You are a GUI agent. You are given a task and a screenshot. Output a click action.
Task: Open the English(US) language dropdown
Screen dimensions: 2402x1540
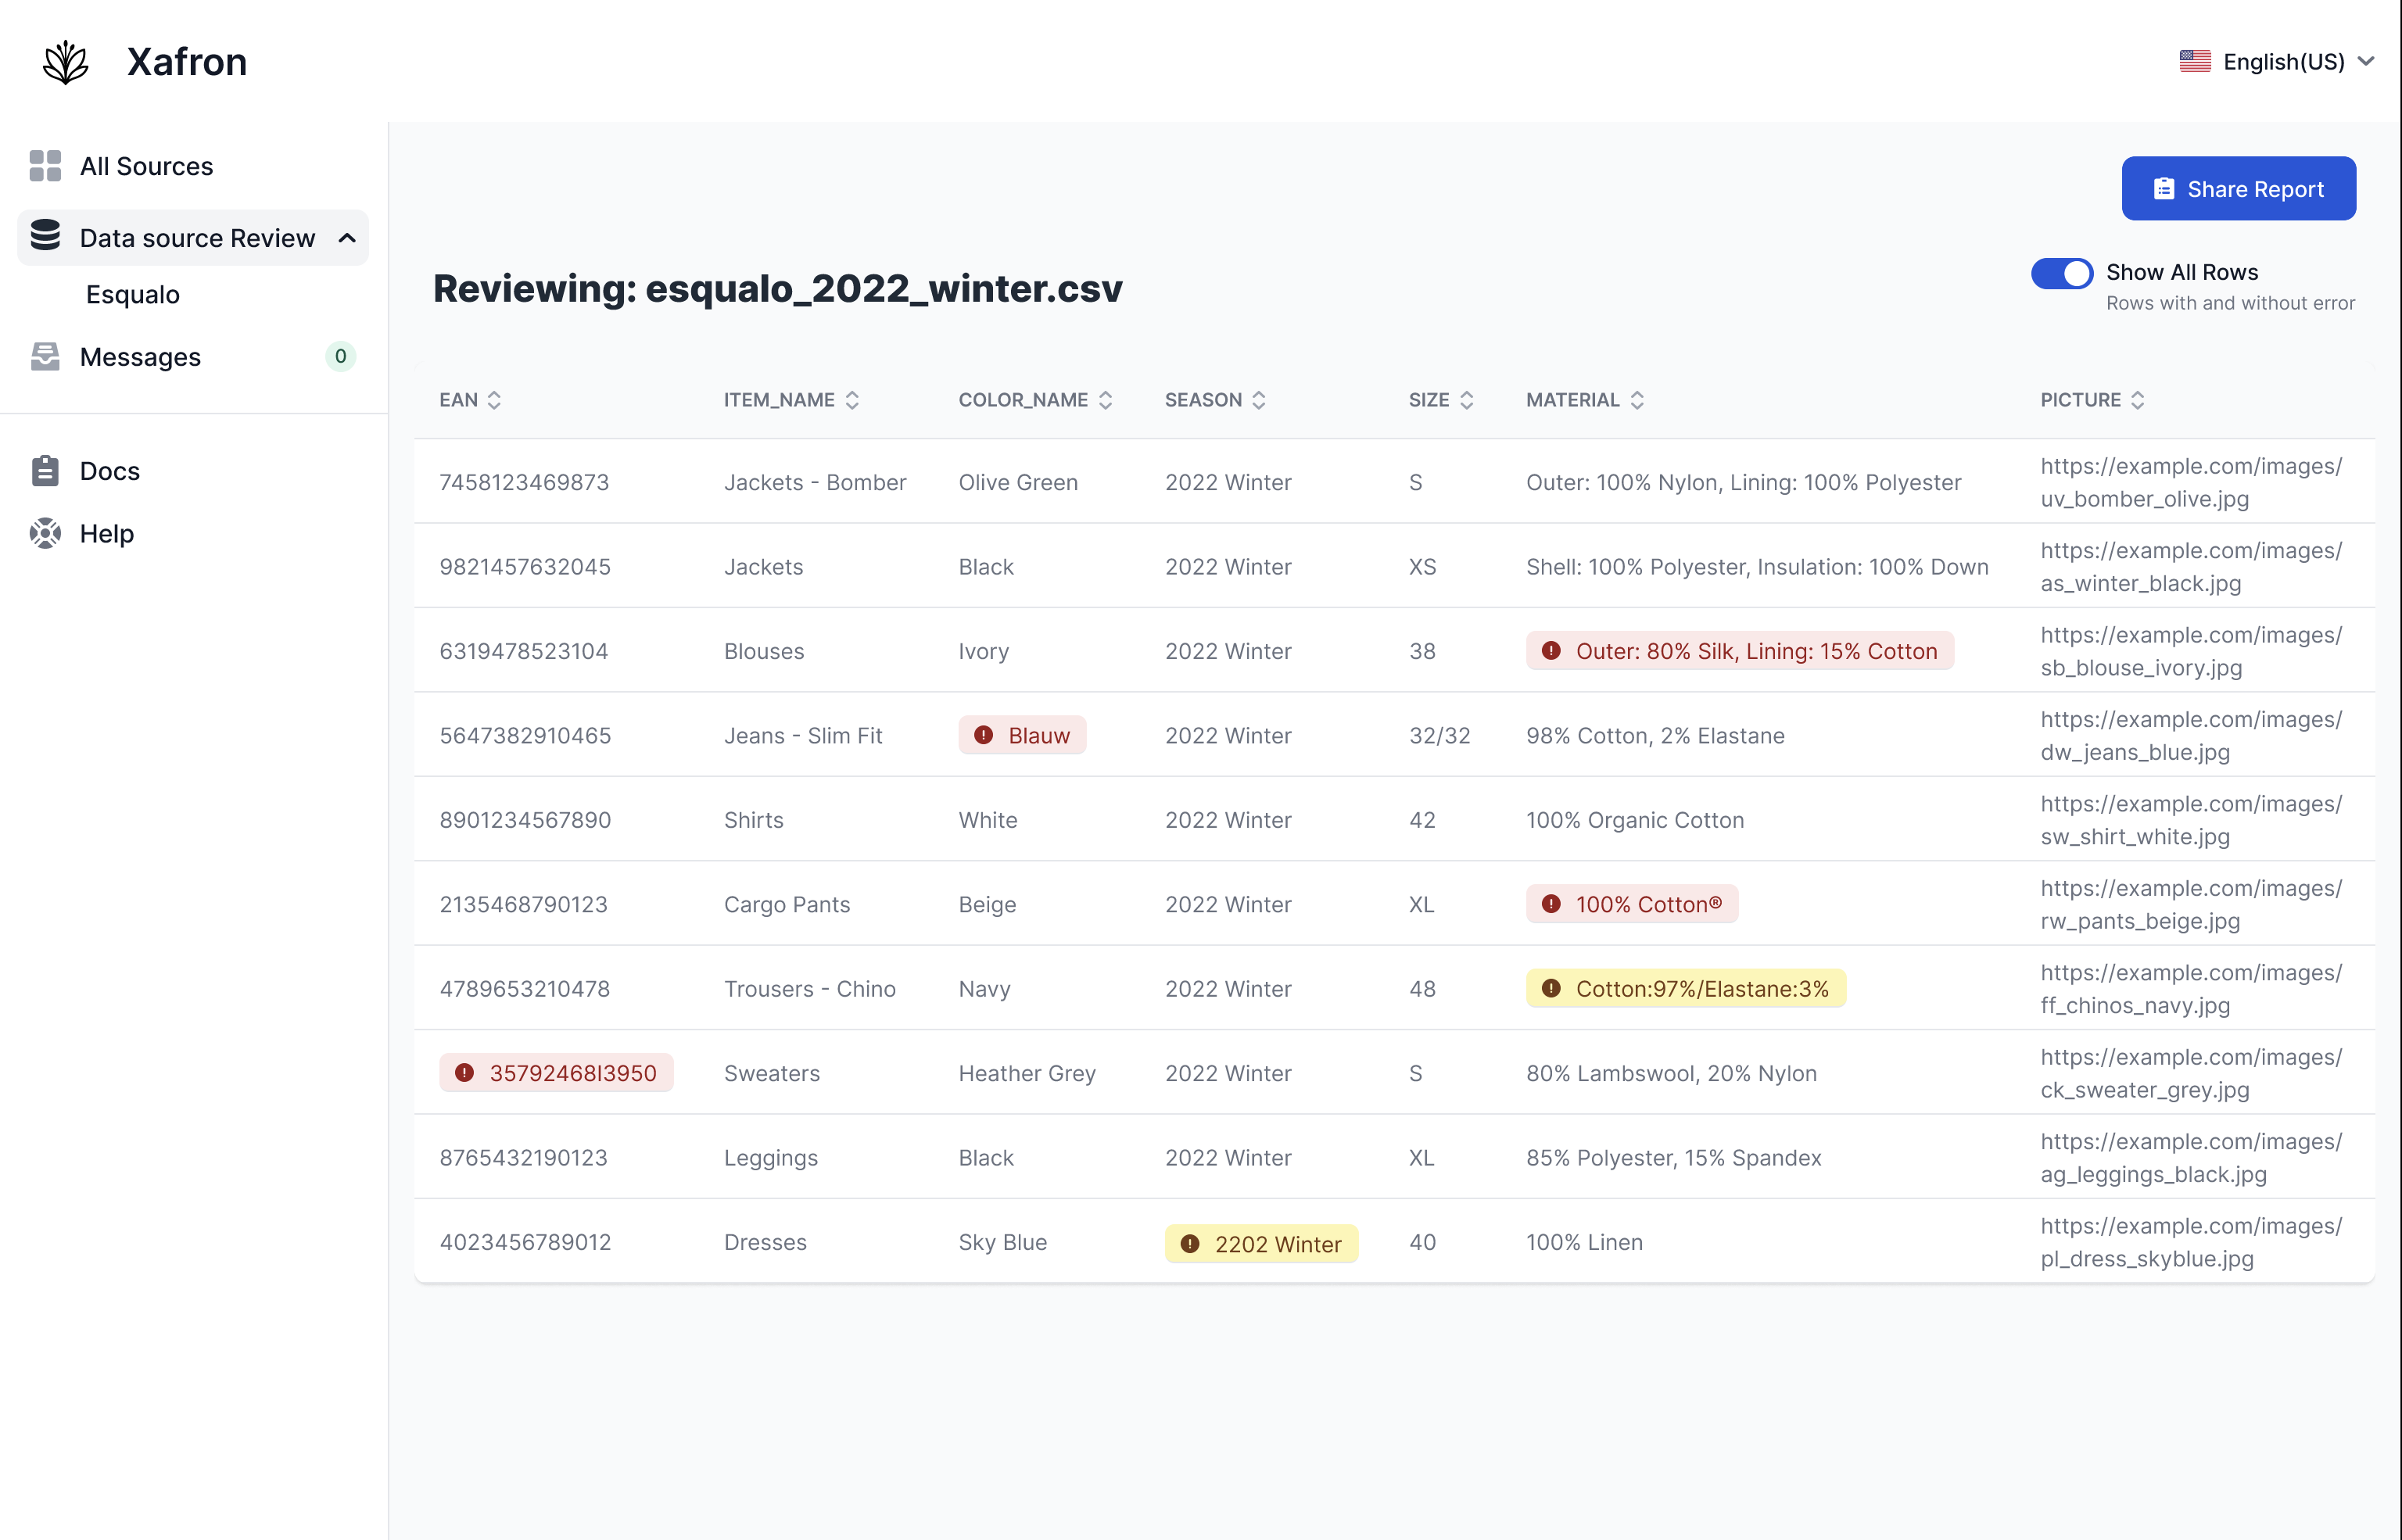coord(2276,62)
